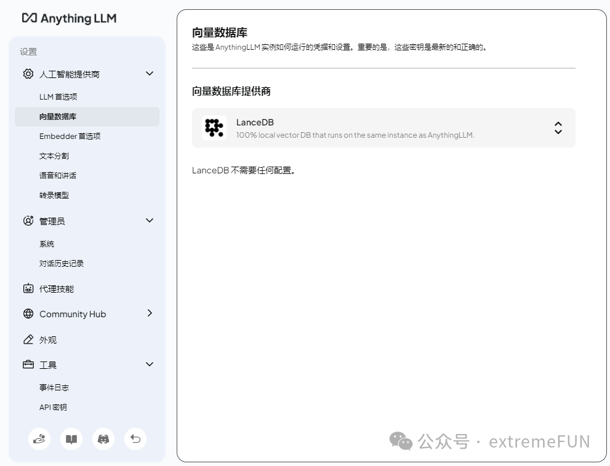Click the 设置 sidebar header
The height and width of the screenshot is (466, 610).
(28, 52)
